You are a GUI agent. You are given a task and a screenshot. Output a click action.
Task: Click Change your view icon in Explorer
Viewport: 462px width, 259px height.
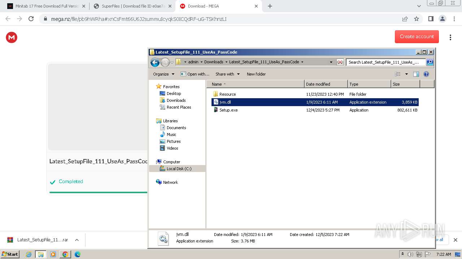[x=397, y=74]
